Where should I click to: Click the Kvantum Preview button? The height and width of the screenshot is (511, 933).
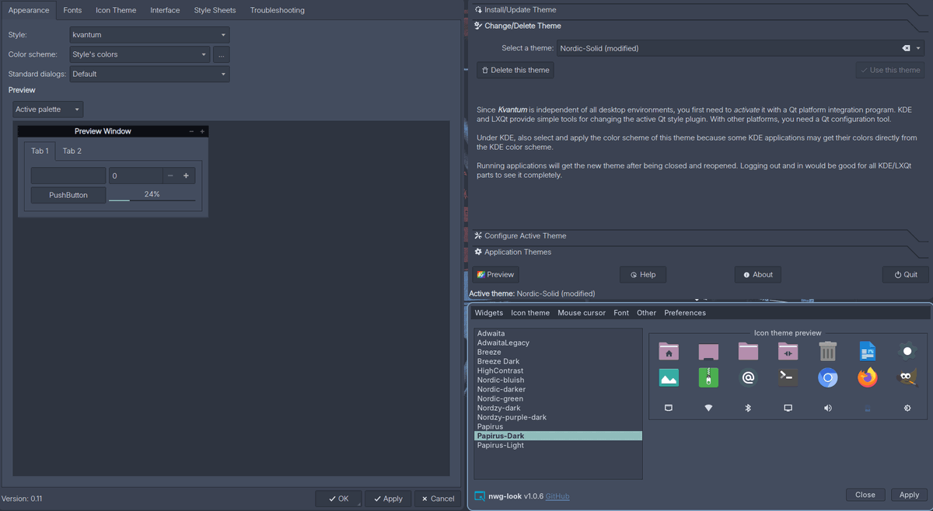[x=496, y=274]
